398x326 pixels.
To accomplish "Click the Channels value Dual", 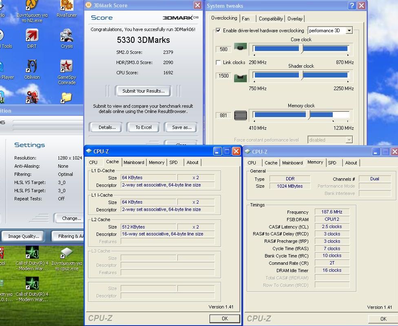I will (375, 179).
